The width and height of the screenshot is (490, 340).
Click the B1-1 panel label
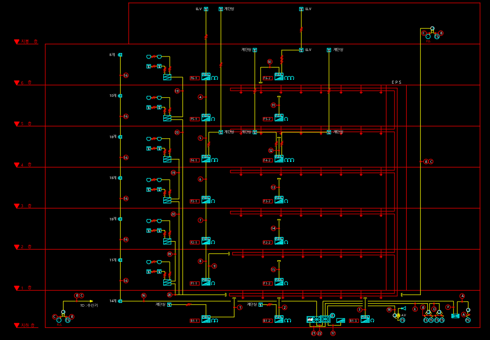pos(194,321)
